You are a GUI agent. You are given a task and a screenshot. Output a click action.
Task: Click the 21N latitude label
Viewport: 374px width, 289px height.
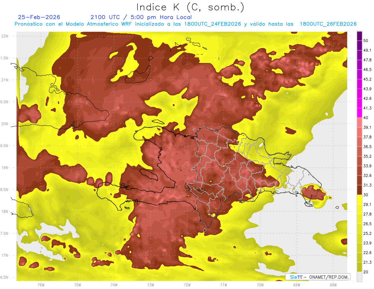tap(5, 80)
